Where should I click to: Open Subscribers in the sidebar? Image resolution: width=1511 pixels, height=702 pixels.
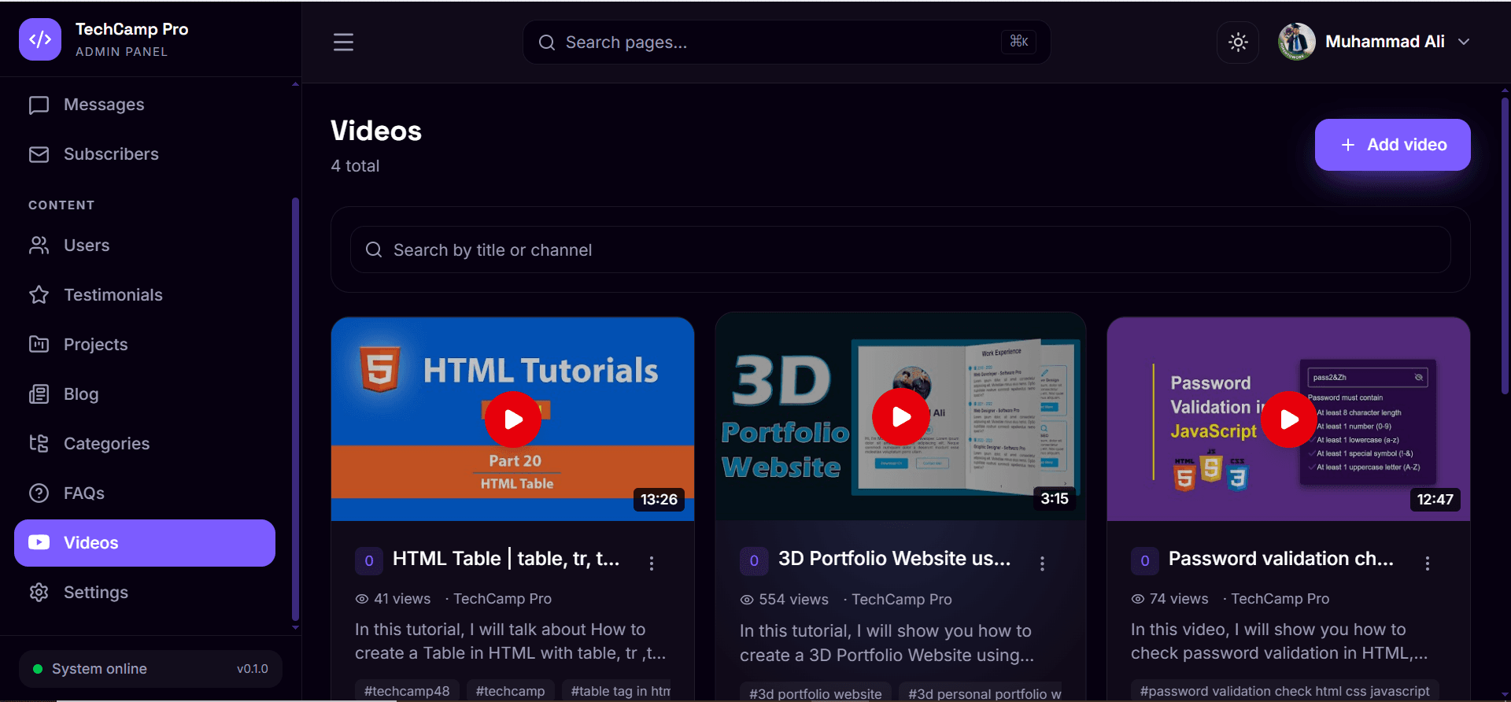point(145,154)
